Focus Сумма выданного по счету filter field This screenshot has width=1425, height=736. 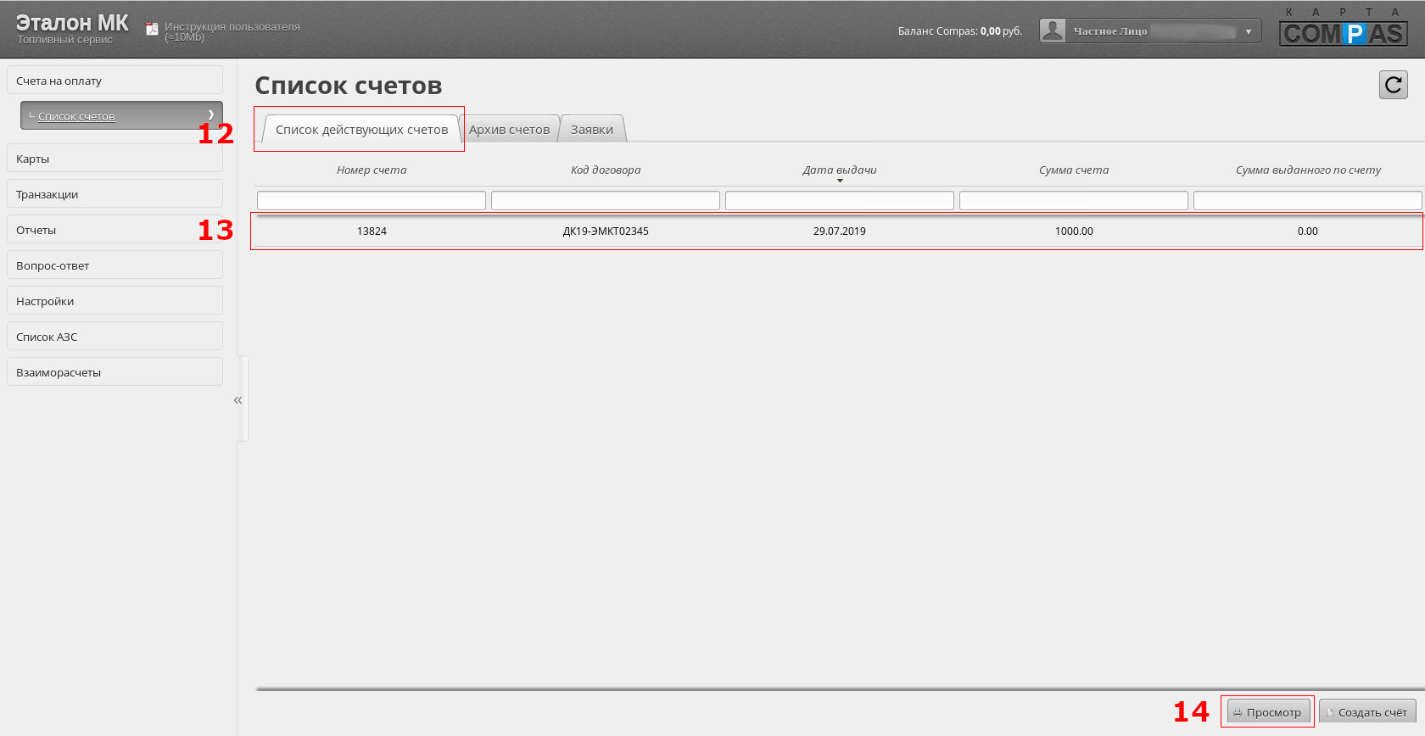pyautogui.click(x=1307, y=200)
